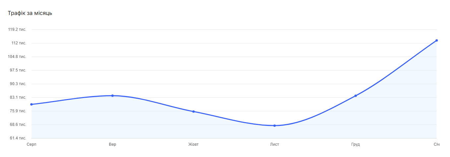Click the '83.1 тис.' y-axis label

click(18, 97)
